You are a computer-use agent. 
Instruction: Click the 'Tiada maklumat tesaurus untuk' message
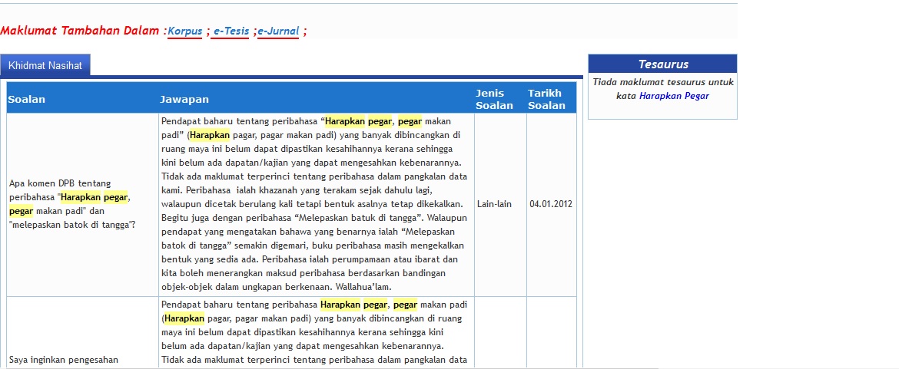662,82
